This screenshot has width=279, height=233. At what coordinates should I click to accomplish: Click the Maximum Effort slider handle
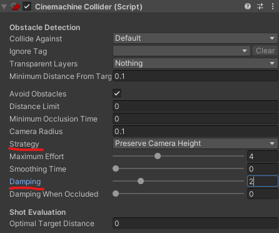pos(158,156)
